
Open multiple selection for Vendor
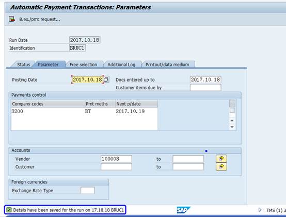(221, 159)
